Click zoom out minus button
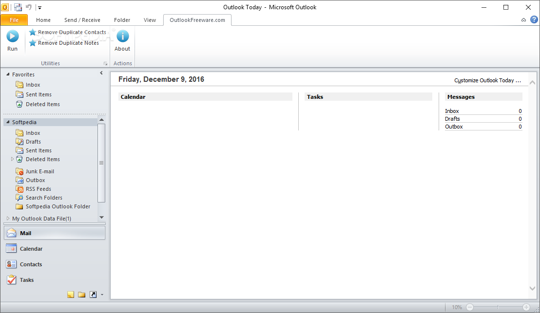The width and height of the screenshot is (540, 313). tap(470, 307)
